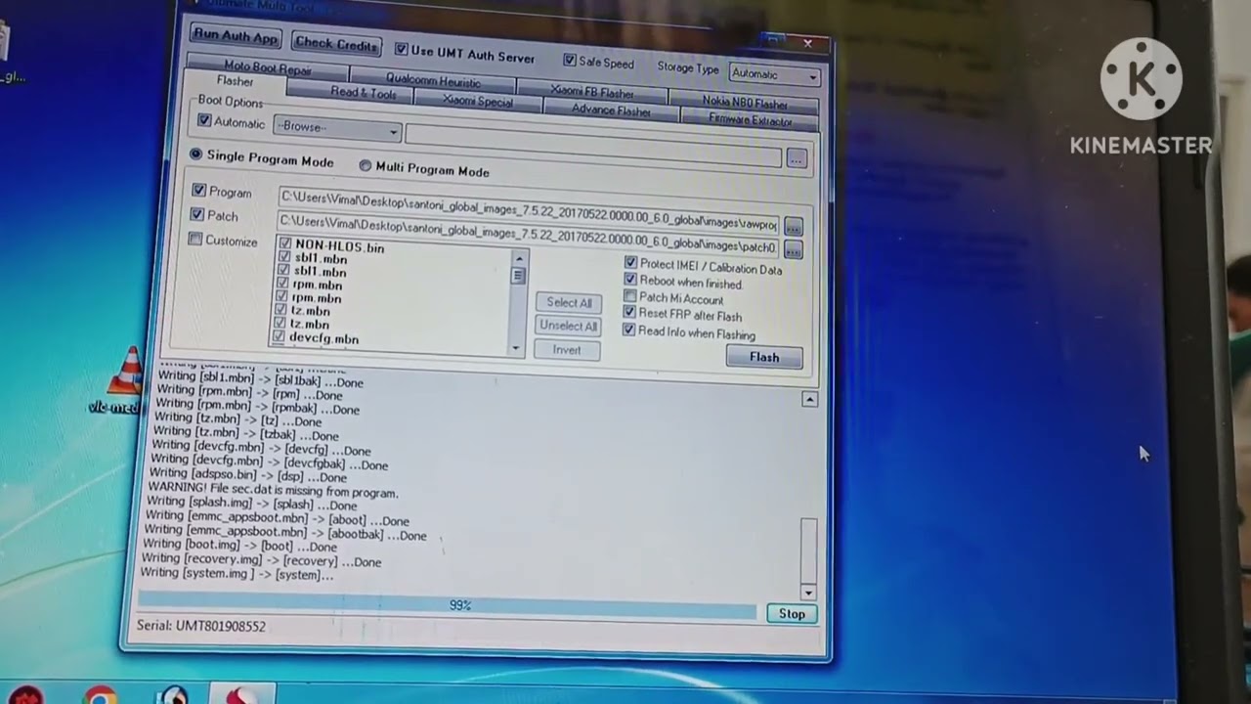
Task: Toggle the Patch checkbox
Action: (197, 214)
